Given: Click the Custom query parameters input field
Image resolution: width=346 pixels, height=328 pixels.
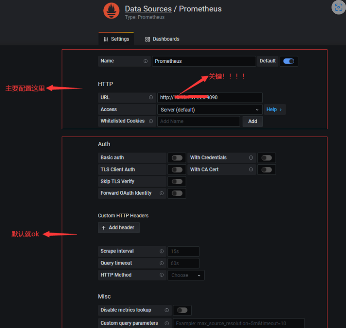Looking at the screenshot, I should [239, 323].
